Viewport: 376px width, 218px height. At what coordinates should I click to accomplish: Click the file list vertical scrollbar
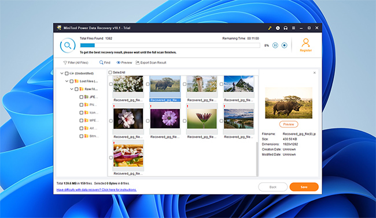click(257, 159)
